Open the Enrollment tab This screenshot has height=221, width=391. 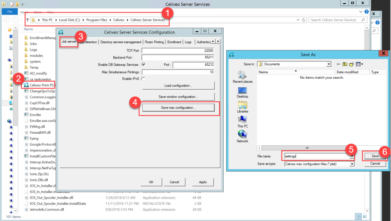pyautogui.click(x=174, y=42)
